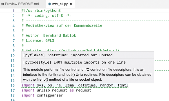This screenshot has height=101, width=169.
Task: Click the fcntl module documentation text
Action: click(x=87, y=74)
